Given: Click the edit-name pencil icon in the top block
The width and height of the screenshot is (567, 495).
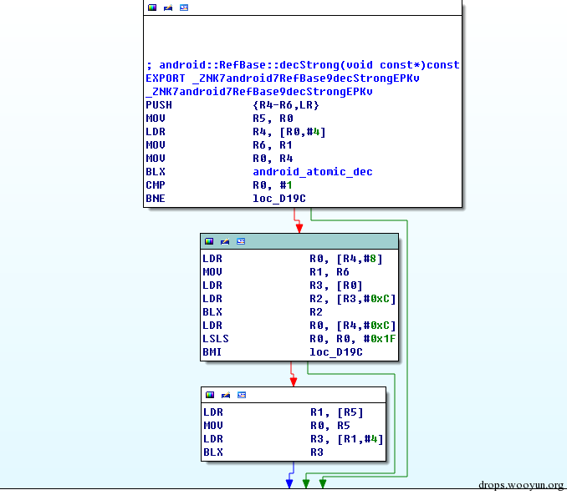Looking at the screenshot, I should click(168, 8).
